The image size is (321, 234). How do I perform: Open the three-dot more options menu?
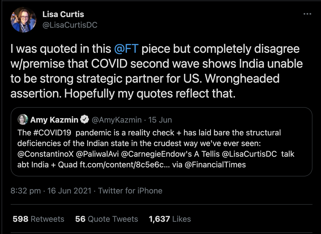pyautogui.click(x=307, y=14)
